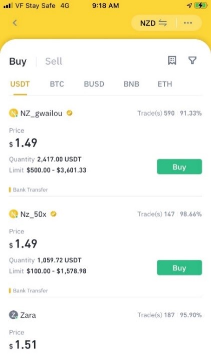
Task: Tap the battery status icon
Action: tap(200, 6)
